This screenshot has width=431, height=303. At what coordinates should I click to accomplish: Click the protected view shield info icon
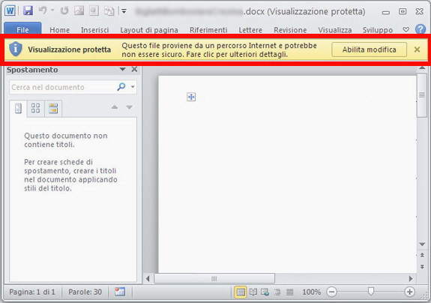(16, 49)
